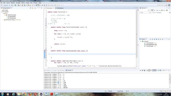Collapse the Factorial class in Outline
Image resolution: width=171 pixels, height=96 pixels.
click(x=141, y=41)
